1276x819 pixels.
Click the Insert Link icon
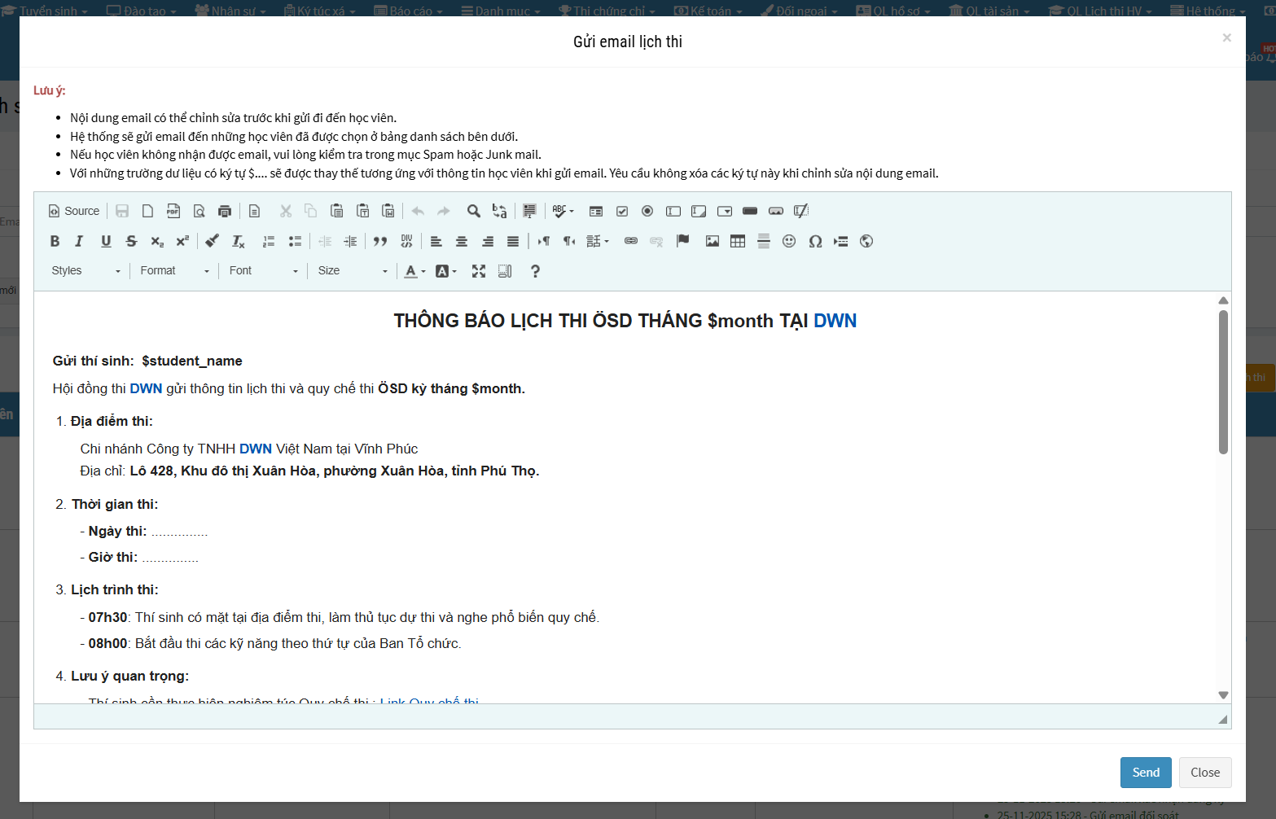coord(631,241)
